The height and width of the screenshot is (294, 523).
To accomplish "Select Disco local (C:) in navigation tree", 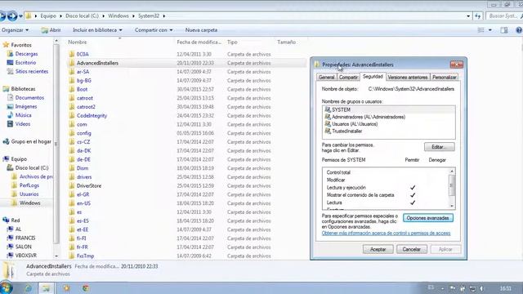I will [x=32, y=167].
